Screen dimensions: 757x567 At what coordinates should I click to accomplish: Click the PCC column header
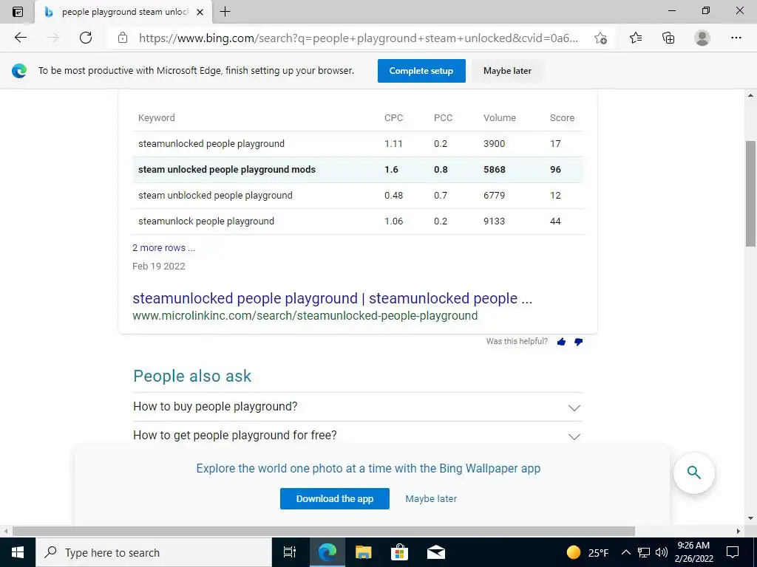click(443, 117)
